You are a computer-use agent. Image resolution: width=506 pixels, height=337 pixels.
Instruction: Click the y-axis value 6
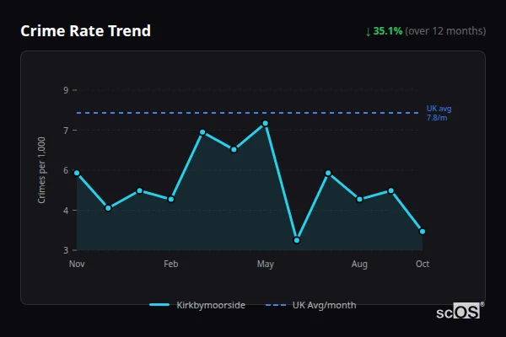click(x=66, y=170)
